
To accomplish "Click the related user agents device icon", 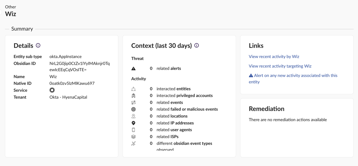I will (133, 130).
